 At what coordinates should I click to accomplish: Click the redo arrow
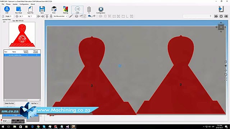click(x=94, y=16)
